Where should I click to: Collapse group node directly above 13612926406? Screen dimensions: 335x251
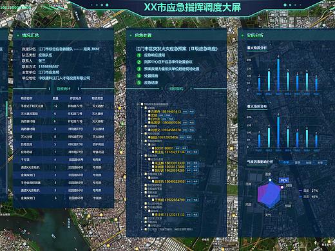142,134
